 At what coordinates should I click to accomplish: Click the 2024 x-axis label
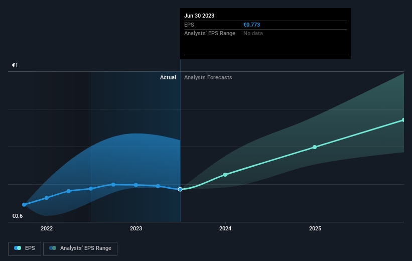point(225,228)
